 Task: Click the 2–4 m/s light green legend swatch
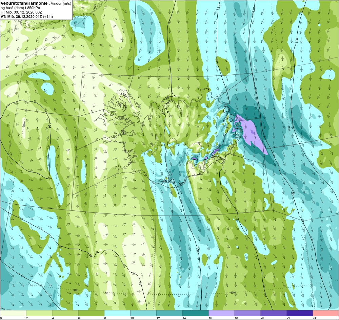coord(39,313)
